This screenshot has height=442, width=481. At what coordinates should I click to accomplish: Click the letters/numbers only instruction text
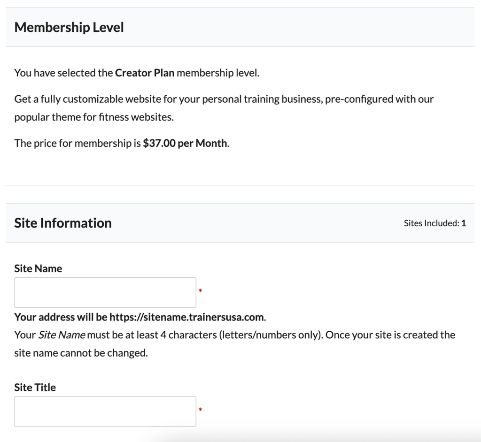click(271, 335)
